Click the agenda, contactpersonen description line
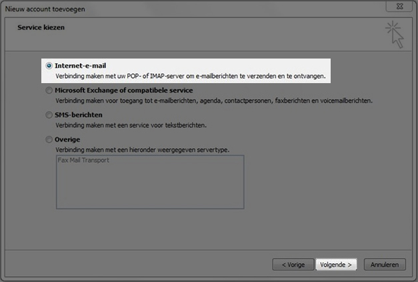 tap(214, 101)
